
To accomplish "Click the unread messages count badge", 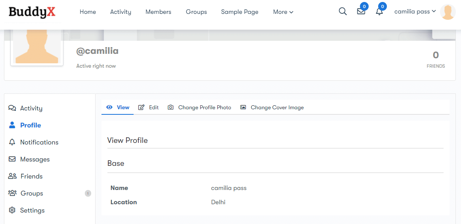I will 364,6.
